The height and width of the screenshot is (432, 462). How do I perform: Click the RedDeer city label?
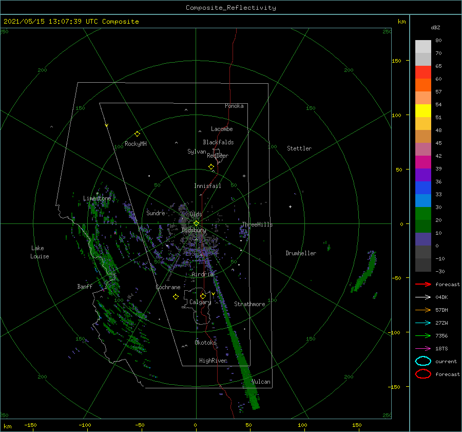pyautogui.click(x=218, y=156)
